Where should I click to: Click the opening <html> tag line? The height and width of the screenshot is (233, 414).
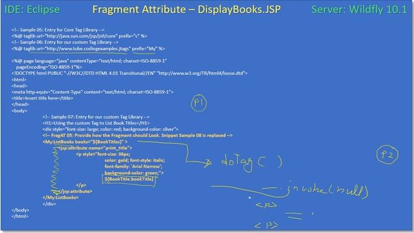click(x=19, y=80)
